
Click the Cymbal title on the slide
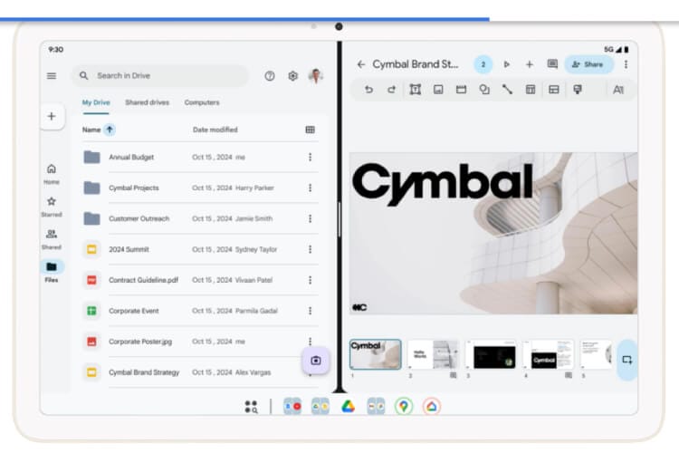coord(443,184)
